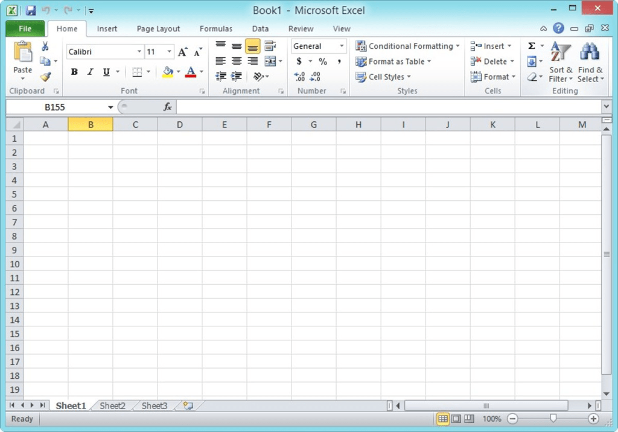The height and width of the screenshot is (432, 618).
Task: Click the Save icon in quick access toolbar
Action: (30, 10)
